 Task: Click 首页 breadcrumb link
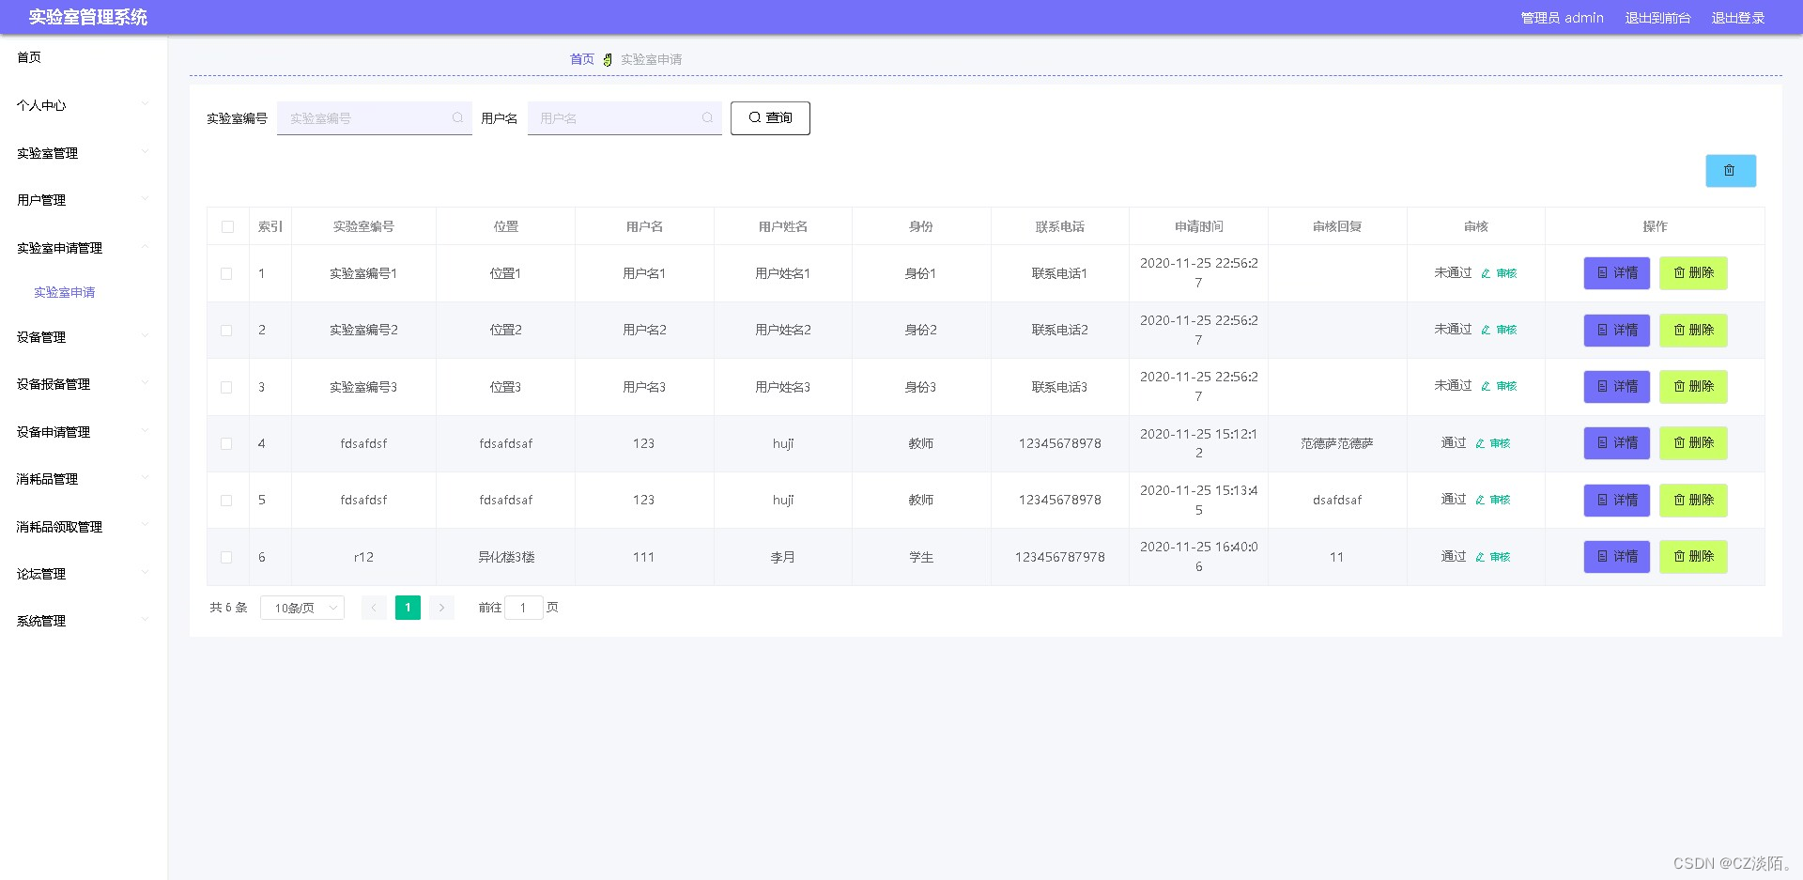click(582, 59)
